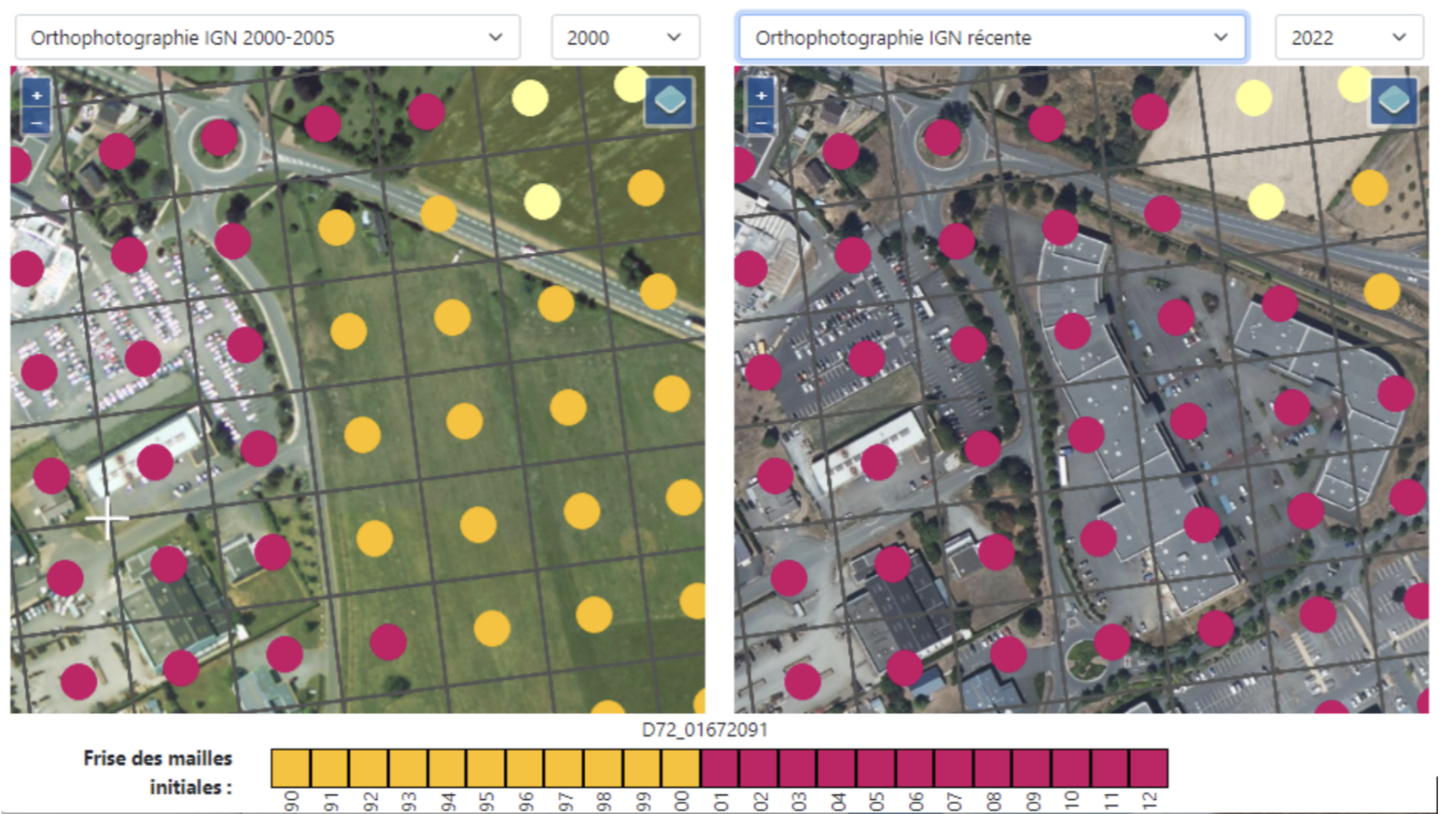Select year 04 cell in frise
Screen dimensions: 1451x814
pyautogui.click(x=837, y=768)
